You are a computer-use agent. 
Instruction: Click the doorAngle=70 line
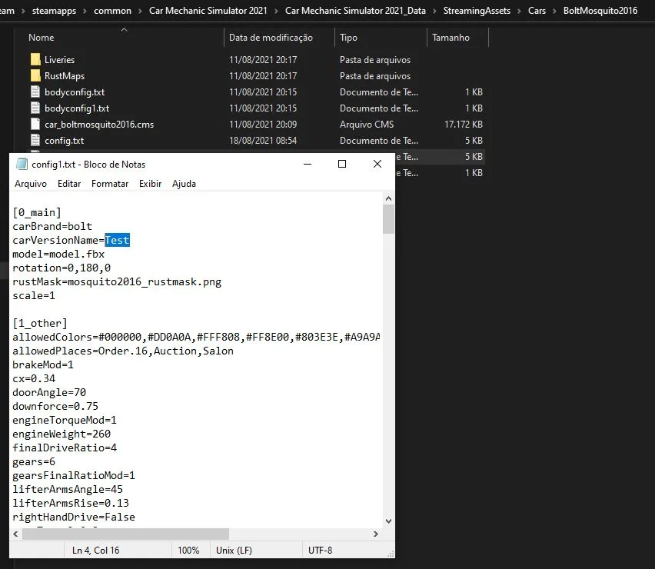49,392
